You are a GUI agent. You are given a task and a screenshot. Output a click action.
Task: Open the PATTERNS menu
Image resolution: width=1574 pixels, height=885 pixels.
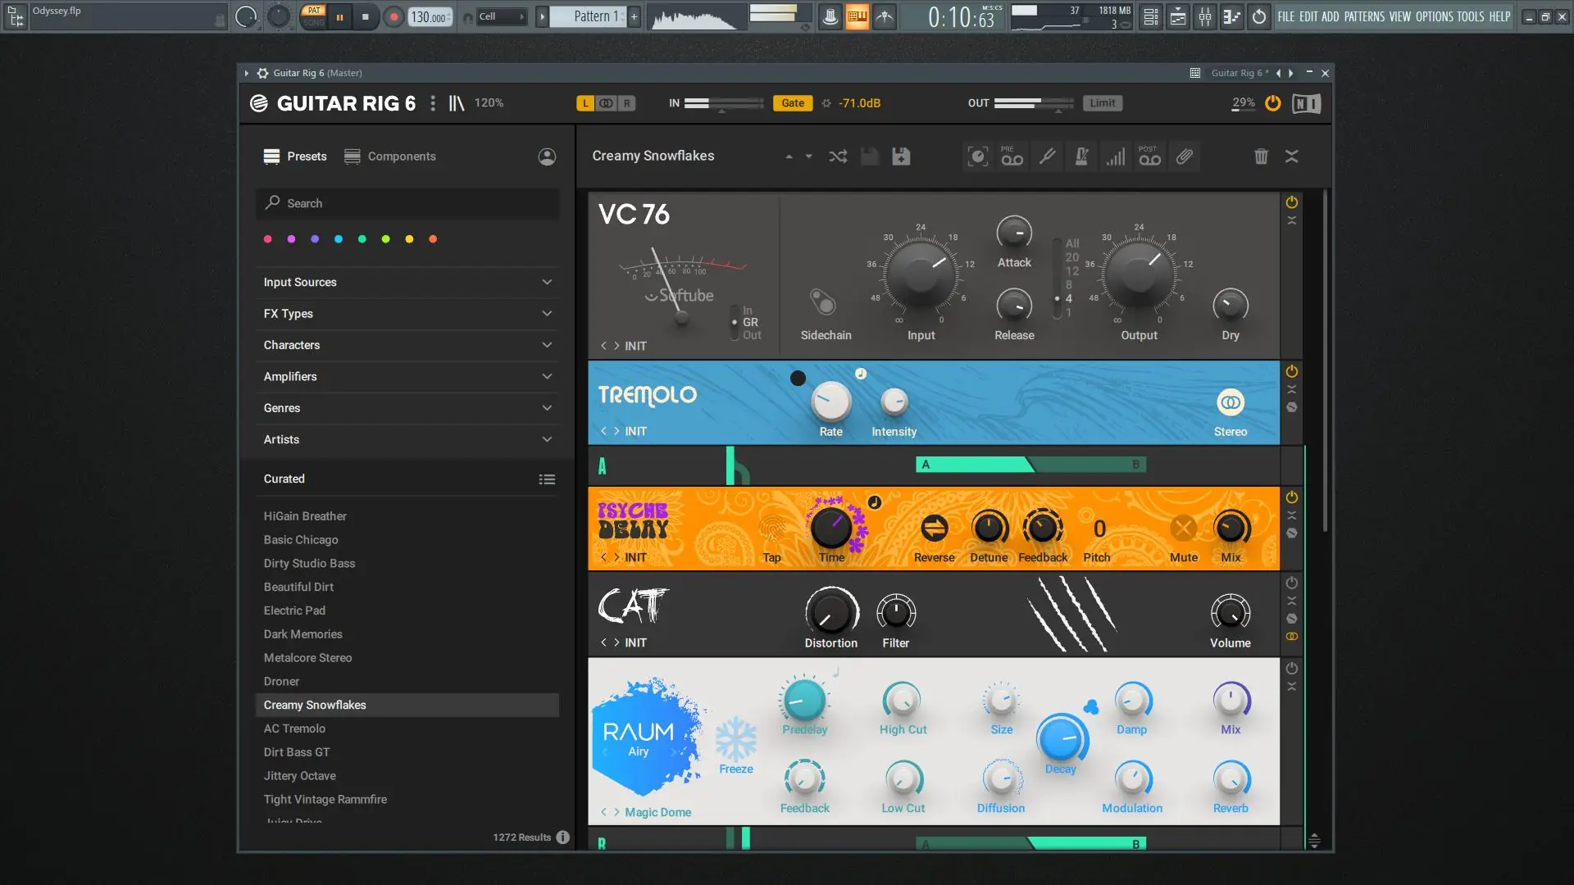click(1364, 16)
